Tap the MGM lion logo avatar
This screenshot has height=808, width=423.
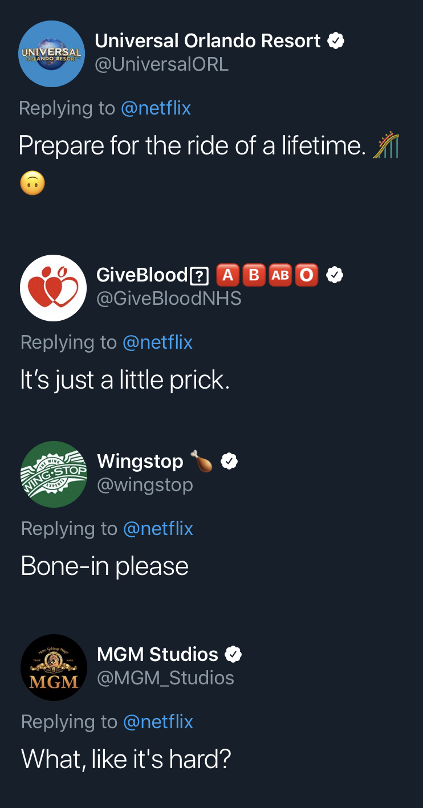coord(54,667)
